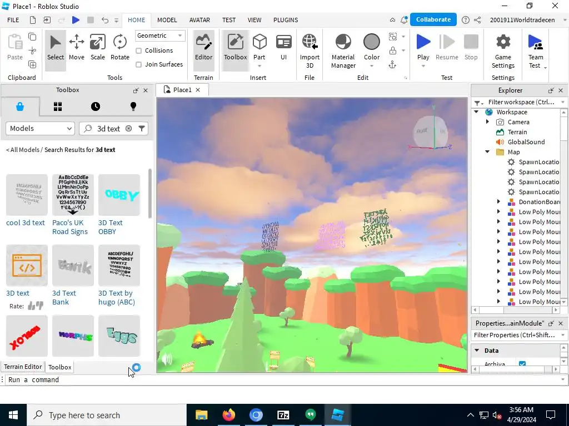Collapse the Data properties section
The height and width of the screenshot is (426, 569).
pos(477,351)
